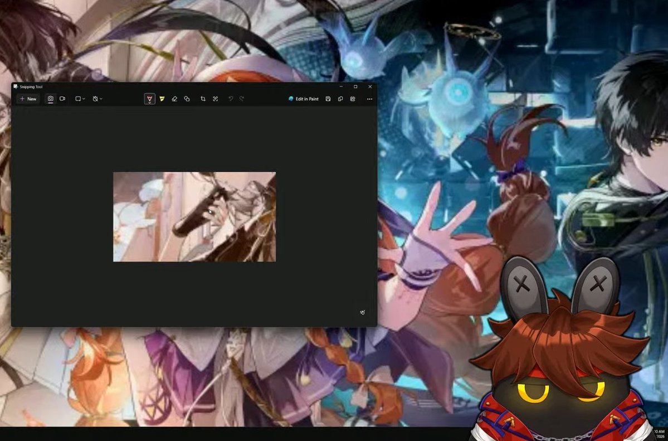Click the icon in the window's bottom-right corner
This screenshot has height=441, width=668.
pyautogui.click(x=363, y=313)
